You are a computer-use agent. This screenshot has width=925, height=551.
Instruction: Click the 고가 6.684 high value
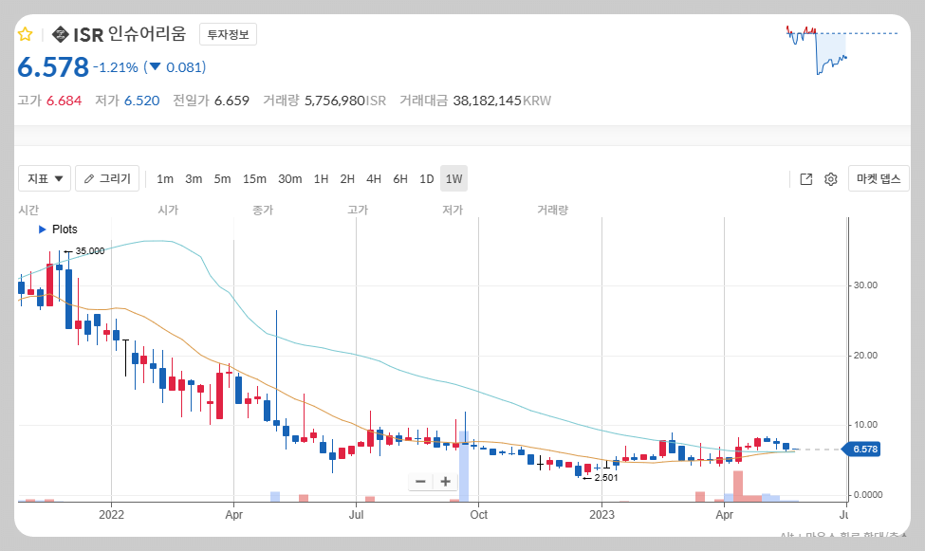click(x=49, y=101)
